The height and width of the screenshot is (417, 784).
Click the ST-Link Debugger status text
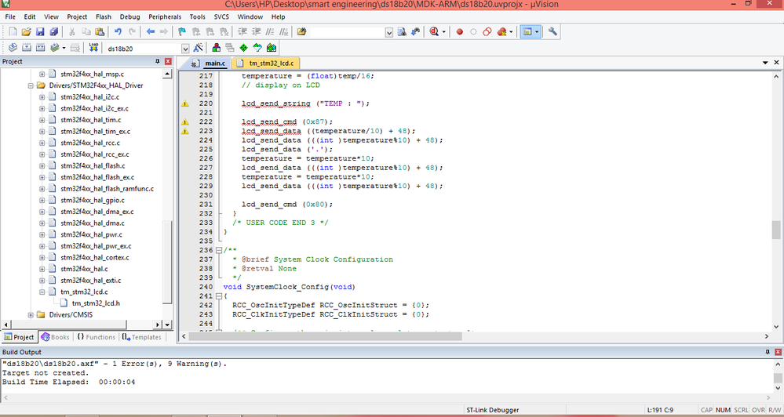[x=493, y=410]
